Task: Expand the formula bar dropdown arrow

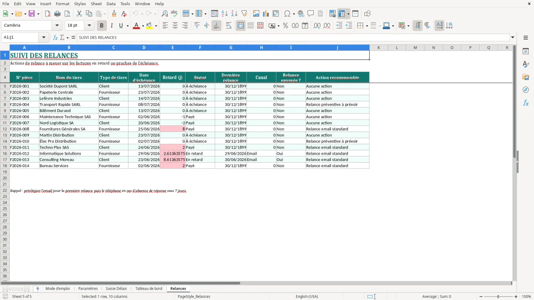Action: [513, 38]
